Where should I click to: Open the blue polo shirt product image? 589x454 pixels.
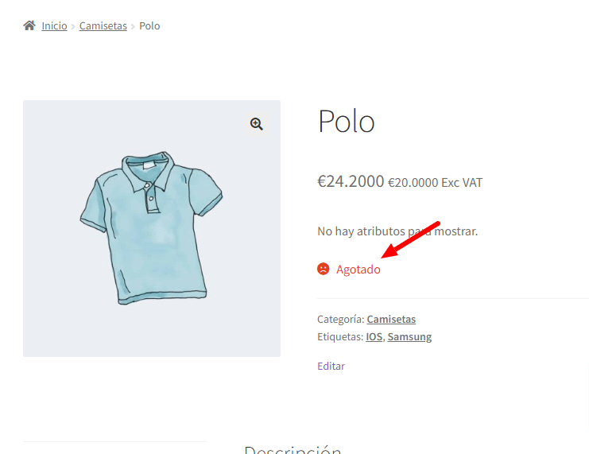152,228
